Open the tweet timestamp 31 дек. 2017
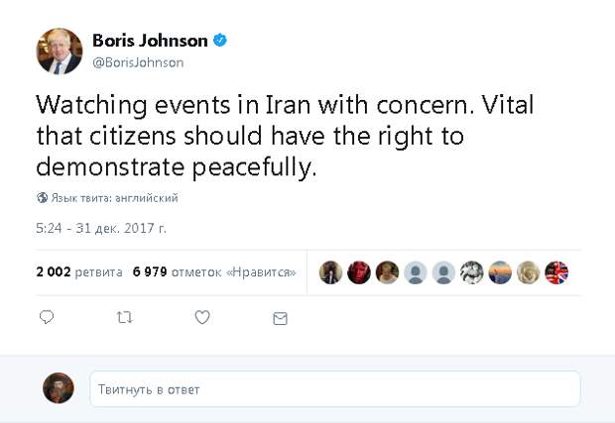The width and height of the screenshot is (615, 423). point(101,228)
